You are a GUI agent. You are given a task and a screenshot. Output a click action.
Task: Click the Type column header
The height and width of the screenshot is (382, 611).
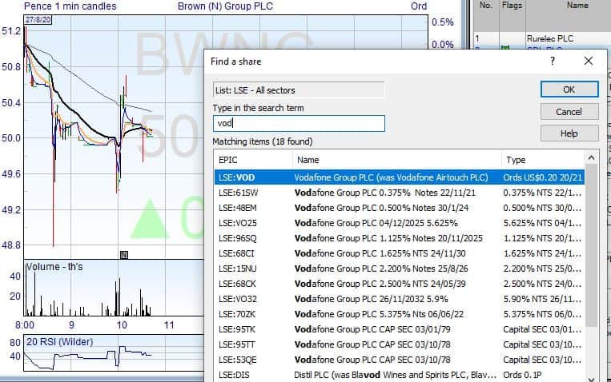coord(541,160)
